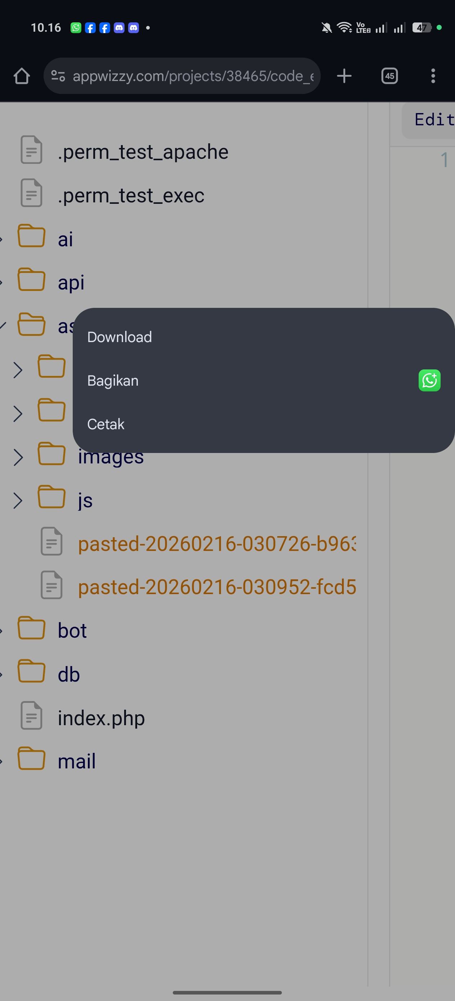Viewport: 455px width, 1001px height.
Task: Open a new tab with plus icon
Action: coord(344,76)
